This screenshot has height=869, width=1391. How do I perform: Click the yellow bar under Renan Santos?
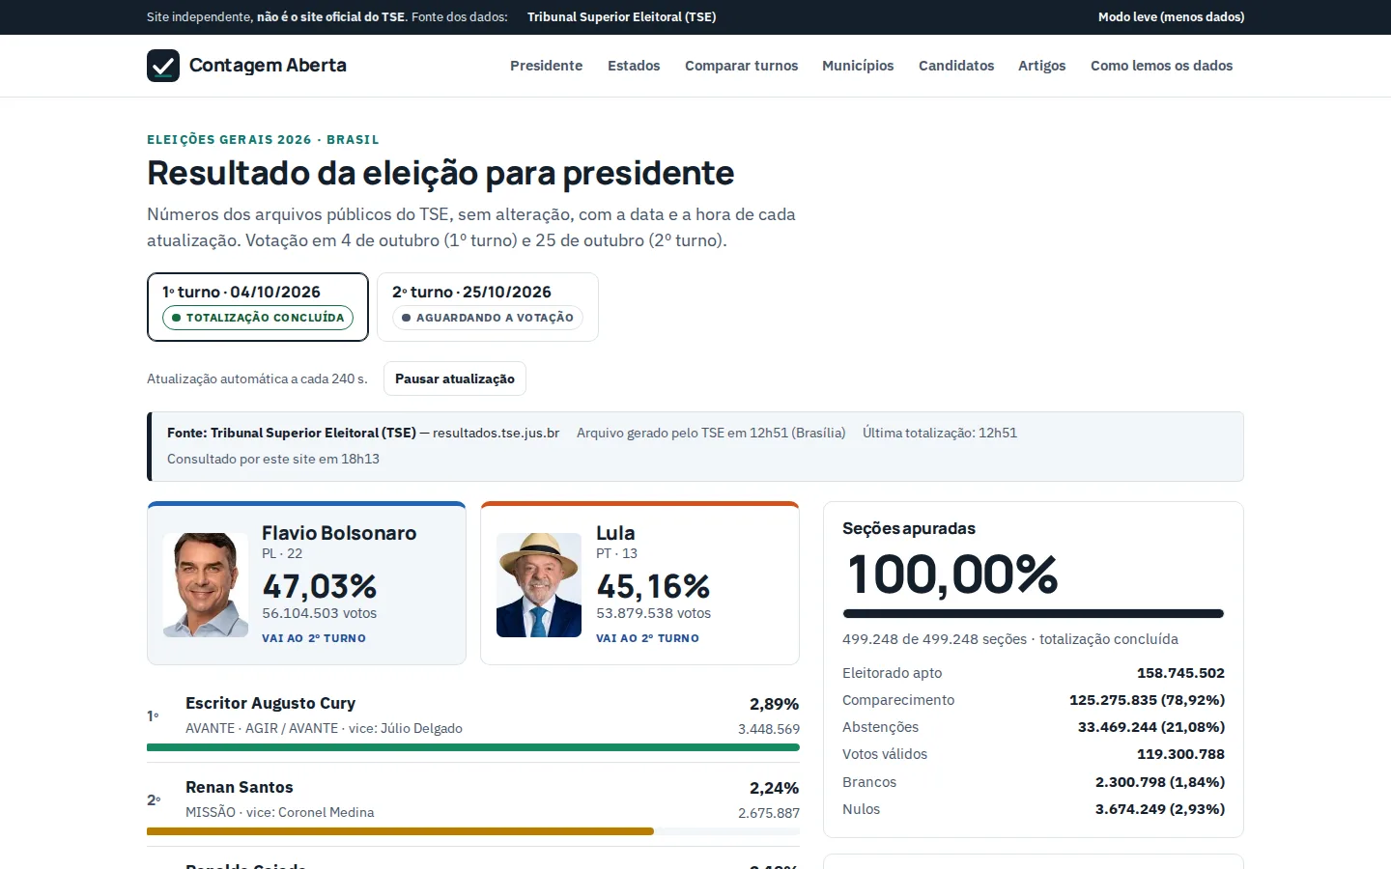(400, 831)
